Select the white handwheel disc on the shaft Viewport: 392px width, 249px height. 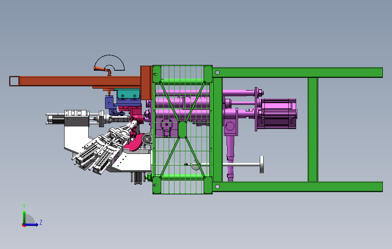[261, 165]
